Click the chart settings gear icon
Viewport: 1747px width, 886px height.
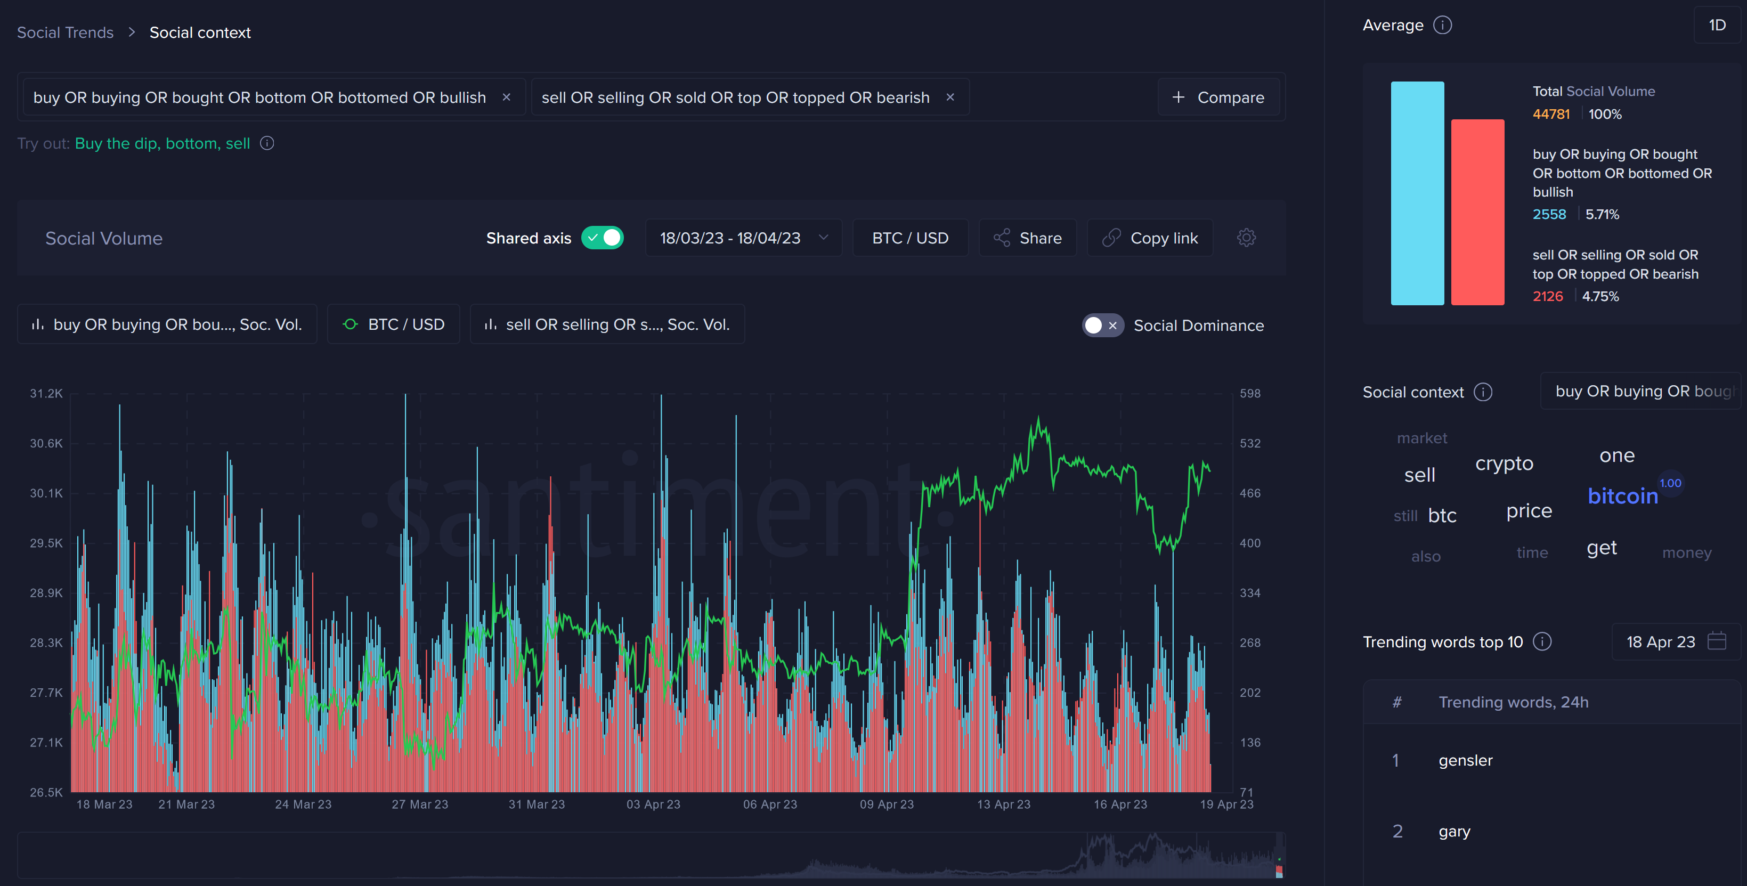point(1246,238)
